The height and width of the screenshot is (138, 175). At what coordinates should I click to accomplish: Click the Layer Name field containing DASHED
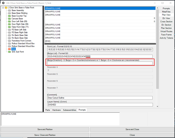click(x=100, y=105)
